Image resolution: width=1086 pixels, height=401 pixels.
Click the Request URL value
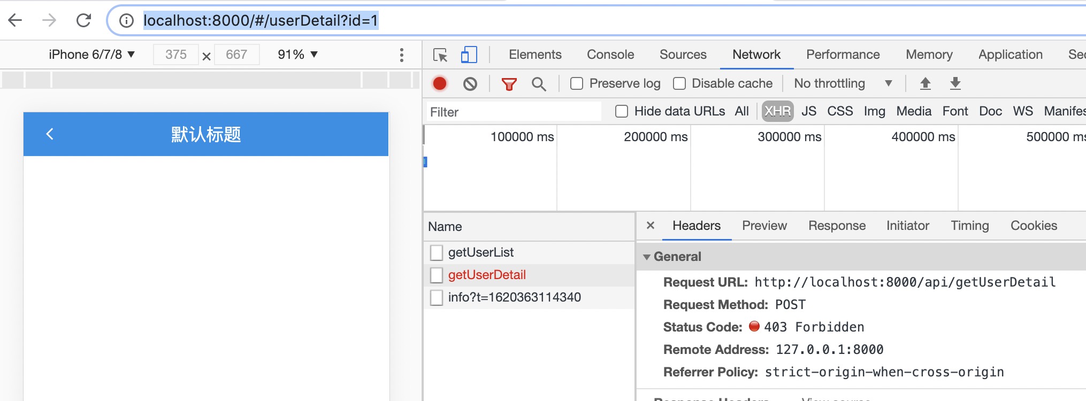(x=905, y=282)
